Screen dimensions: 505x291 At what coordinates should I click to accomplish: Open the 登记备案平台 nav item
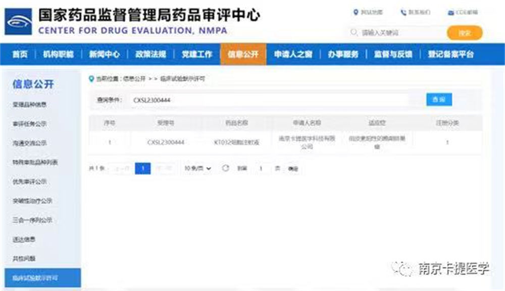tap(450, 54)
